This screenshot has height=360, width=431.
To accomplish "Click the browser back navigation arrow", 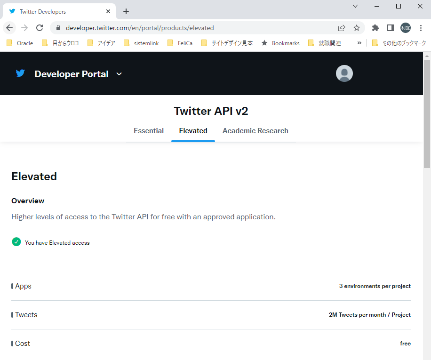I will tap(9, 28).
